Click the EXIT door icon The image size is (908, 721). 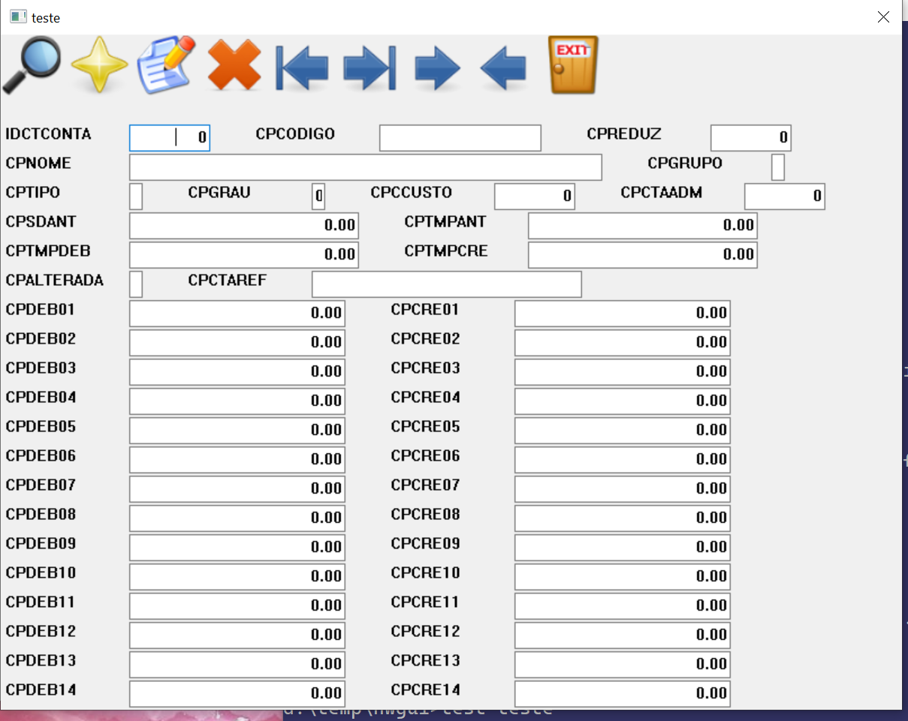pyautogui.click(x=573, y=65)
